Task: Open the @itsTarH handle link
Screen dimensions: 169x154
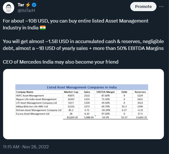Action: [26, 11]
